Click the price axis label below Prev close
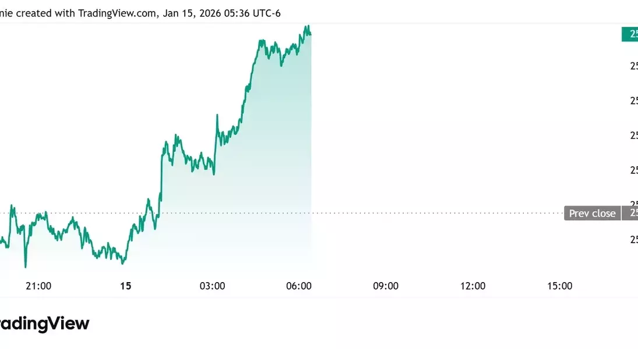 (x=633, y=239)
